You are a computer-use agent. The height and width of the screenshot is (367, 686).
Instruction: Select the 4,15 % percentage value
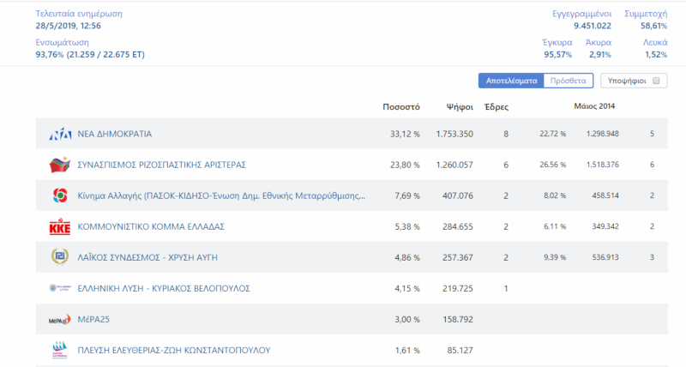407,288
